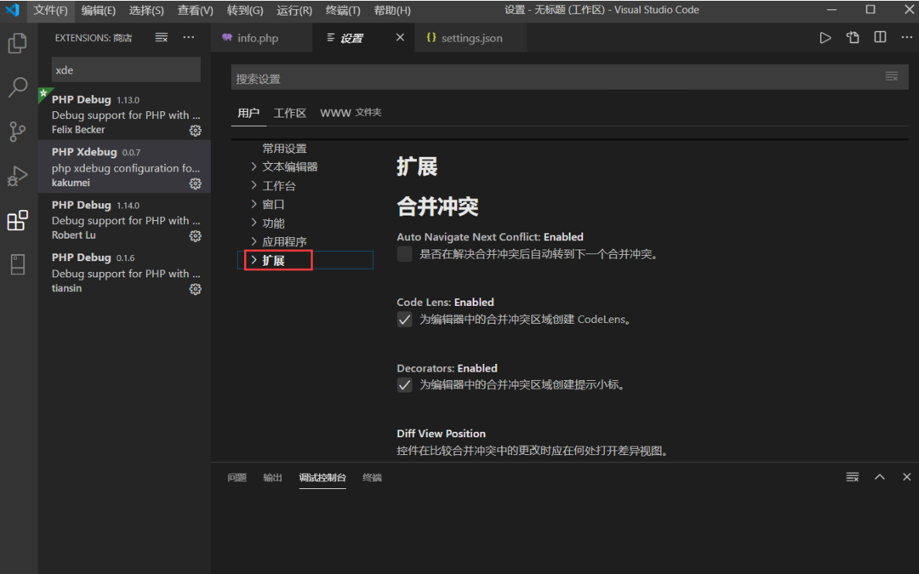919x574 pixels.
Task: Open the Split Editor icon
Action: tap(879, 36)
